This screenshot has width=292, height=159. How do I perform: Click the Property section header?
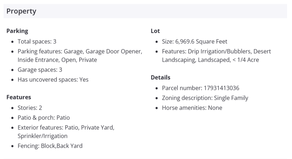[21, 11]
